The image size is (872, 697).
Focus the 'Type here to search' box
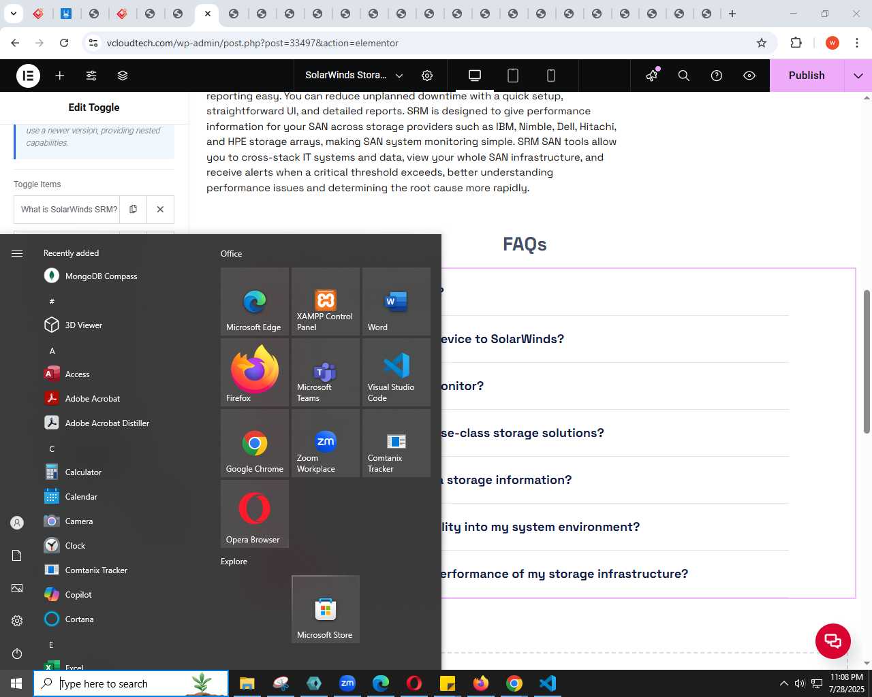131,683
